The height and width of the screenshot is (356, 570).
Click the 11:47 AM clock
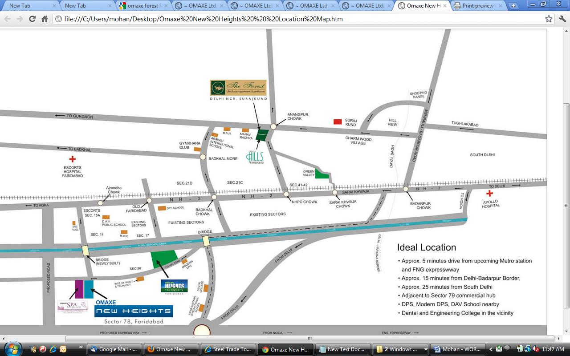(x=554, y=349)
